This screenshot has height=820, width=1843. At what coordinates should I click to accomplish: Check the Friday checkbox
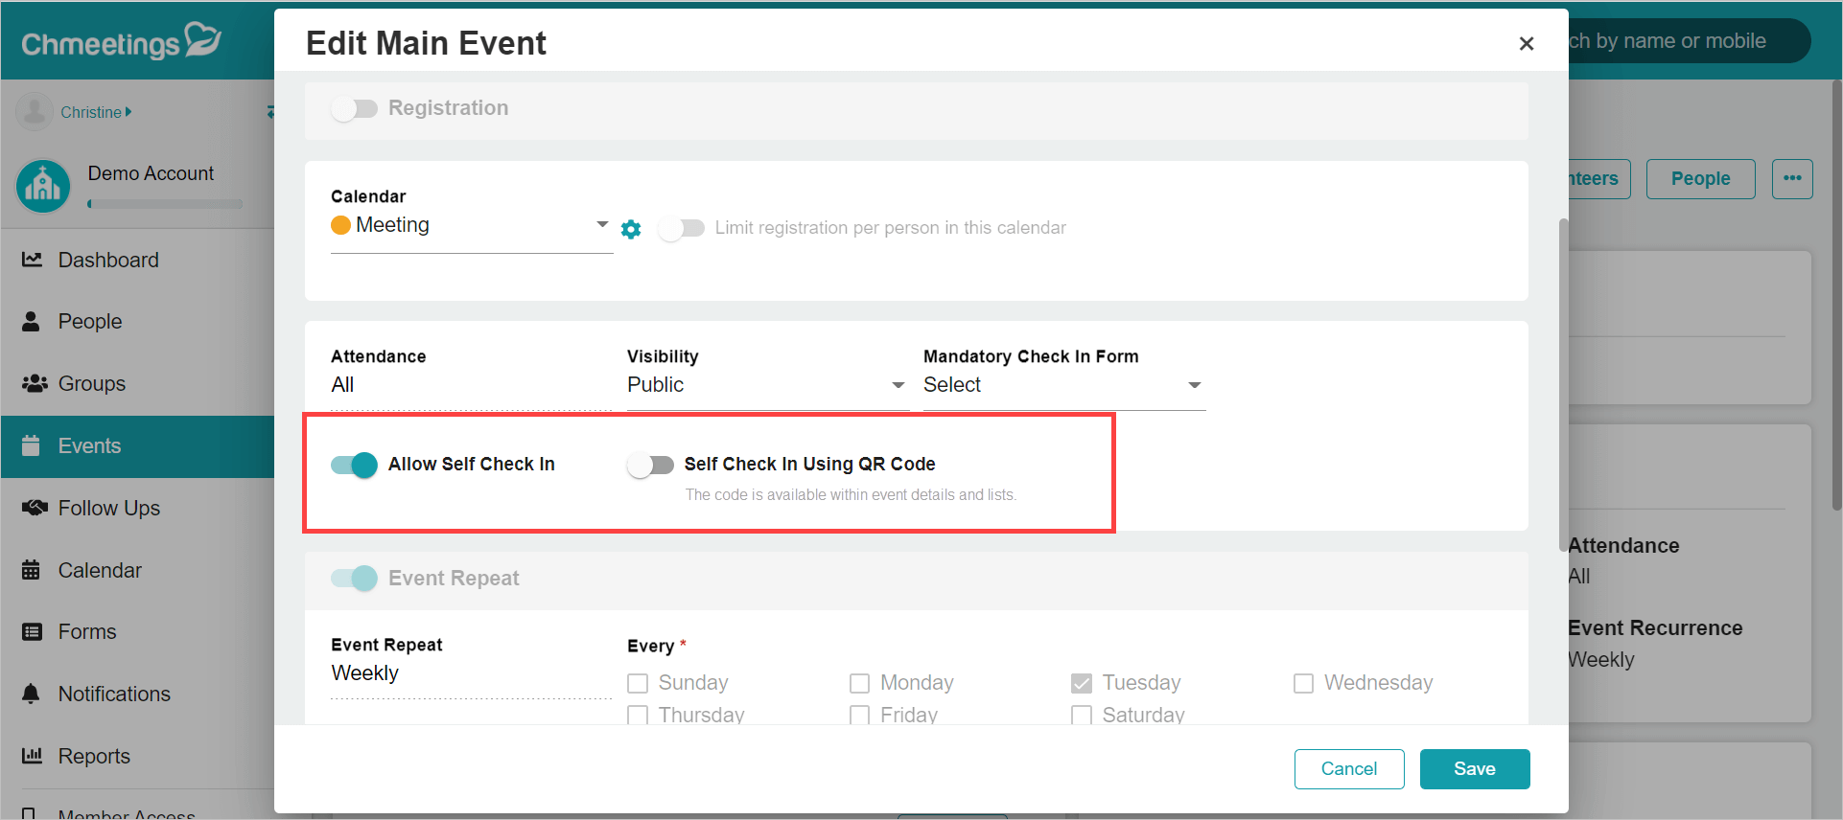coord(860,715)
